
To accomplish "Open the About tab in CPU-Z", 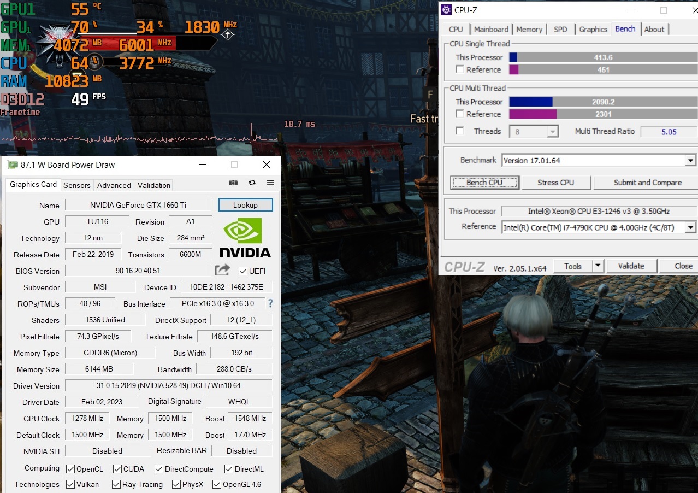I will tap(654, 30).
